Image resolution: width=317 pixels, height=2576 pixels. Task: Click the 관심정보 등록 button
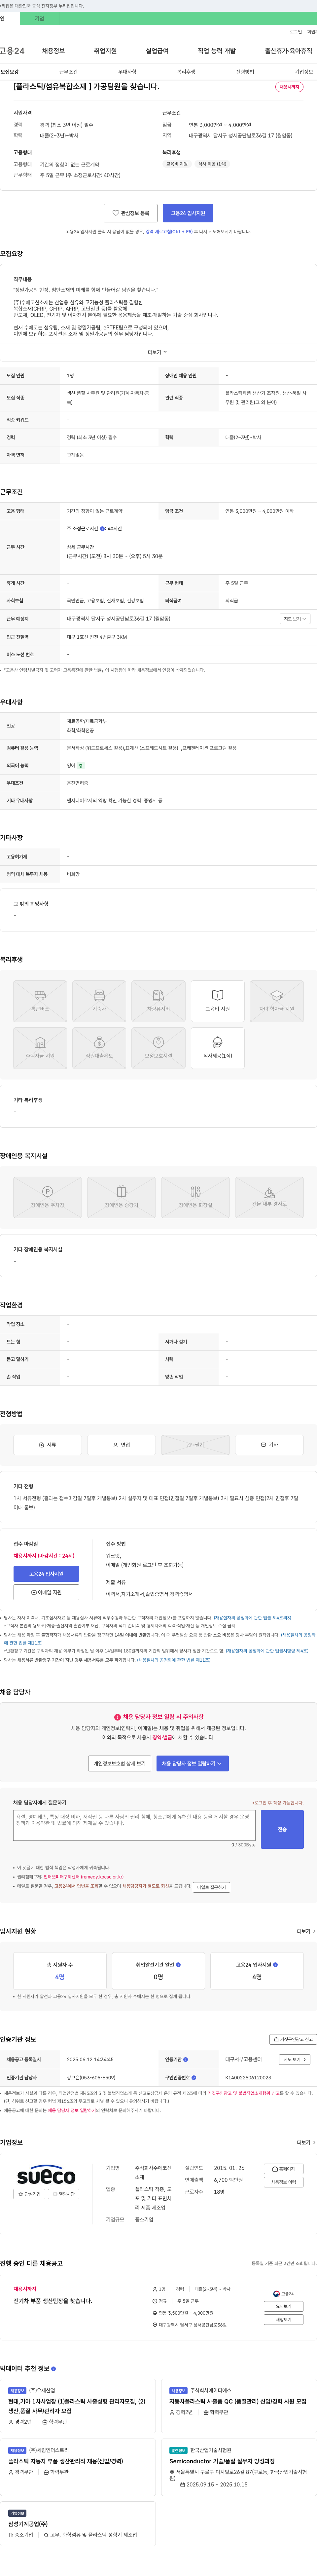[x=130, y=213]
